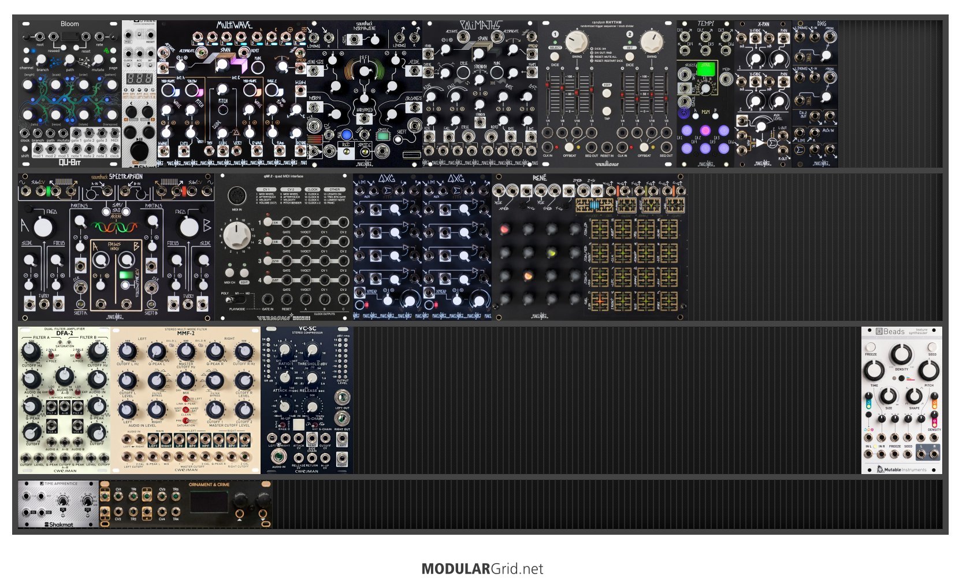This screenshot has height=581, width=966.
Task: Turn the branch knob on Bloom
Action: click(41, 60)
